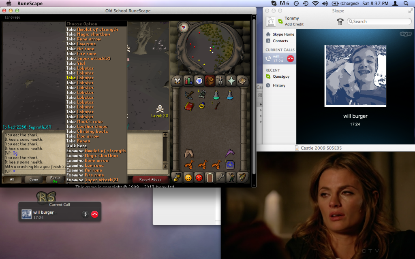Select Walk here in the context menu

pyautogui.click(x=77, y=146)
